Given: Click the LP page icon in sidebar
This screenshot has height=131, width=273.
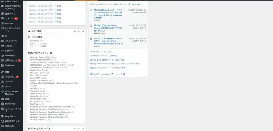Looking at the screenshot, I should pos(2,36).
